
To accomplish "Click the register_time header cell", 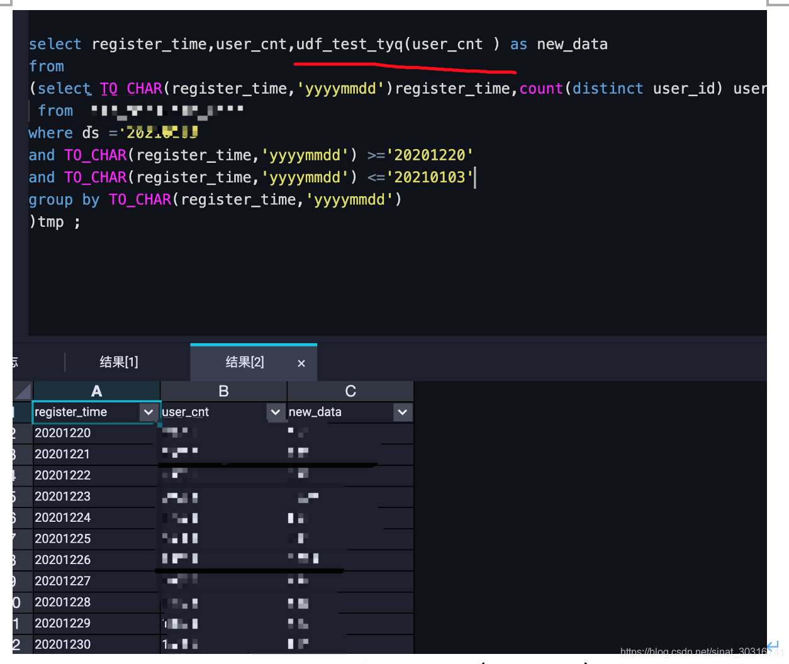I will [x=95, y=412].
